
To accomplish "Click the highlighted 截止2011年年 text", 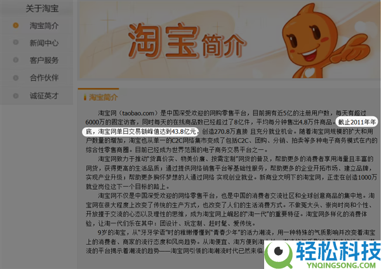I will coord(357,122).
